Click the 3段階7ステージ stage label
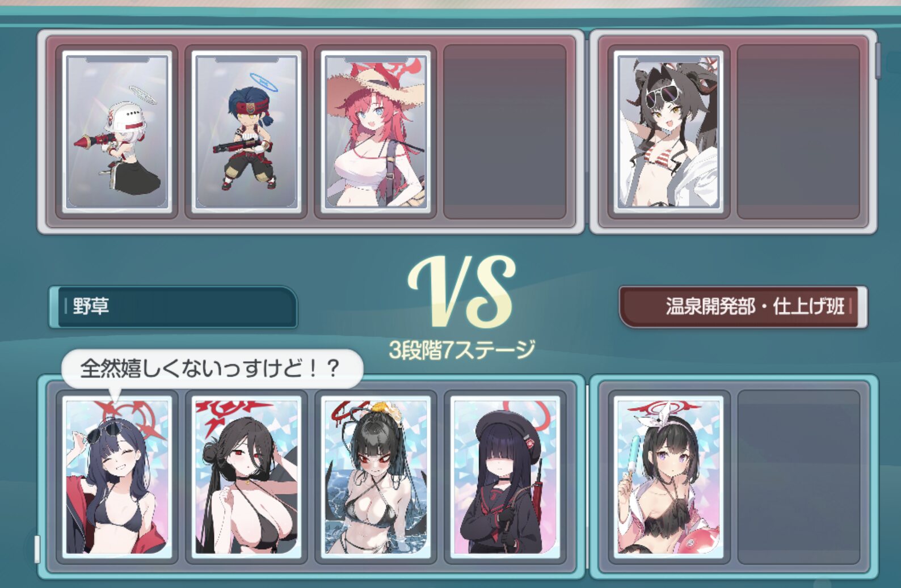The image size is (901, 588). point(462,350)
